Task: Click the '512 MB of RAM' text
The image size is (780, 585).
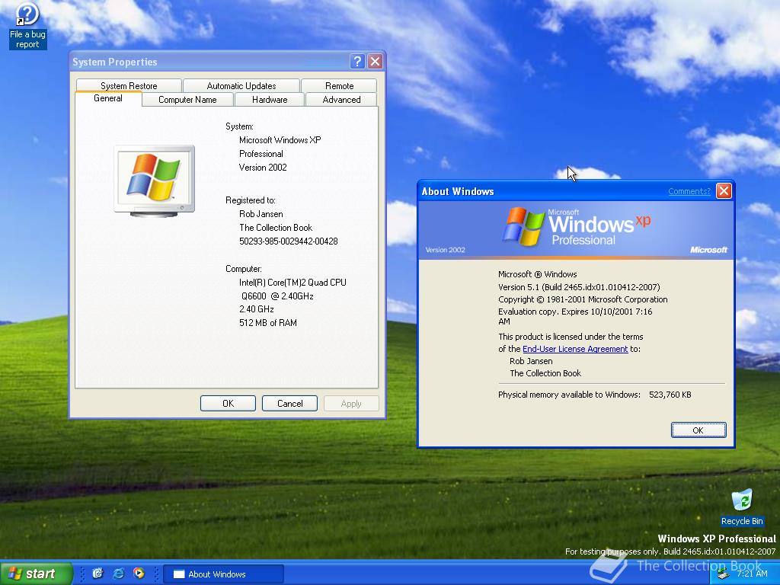Action: click(x=268, y=323)
